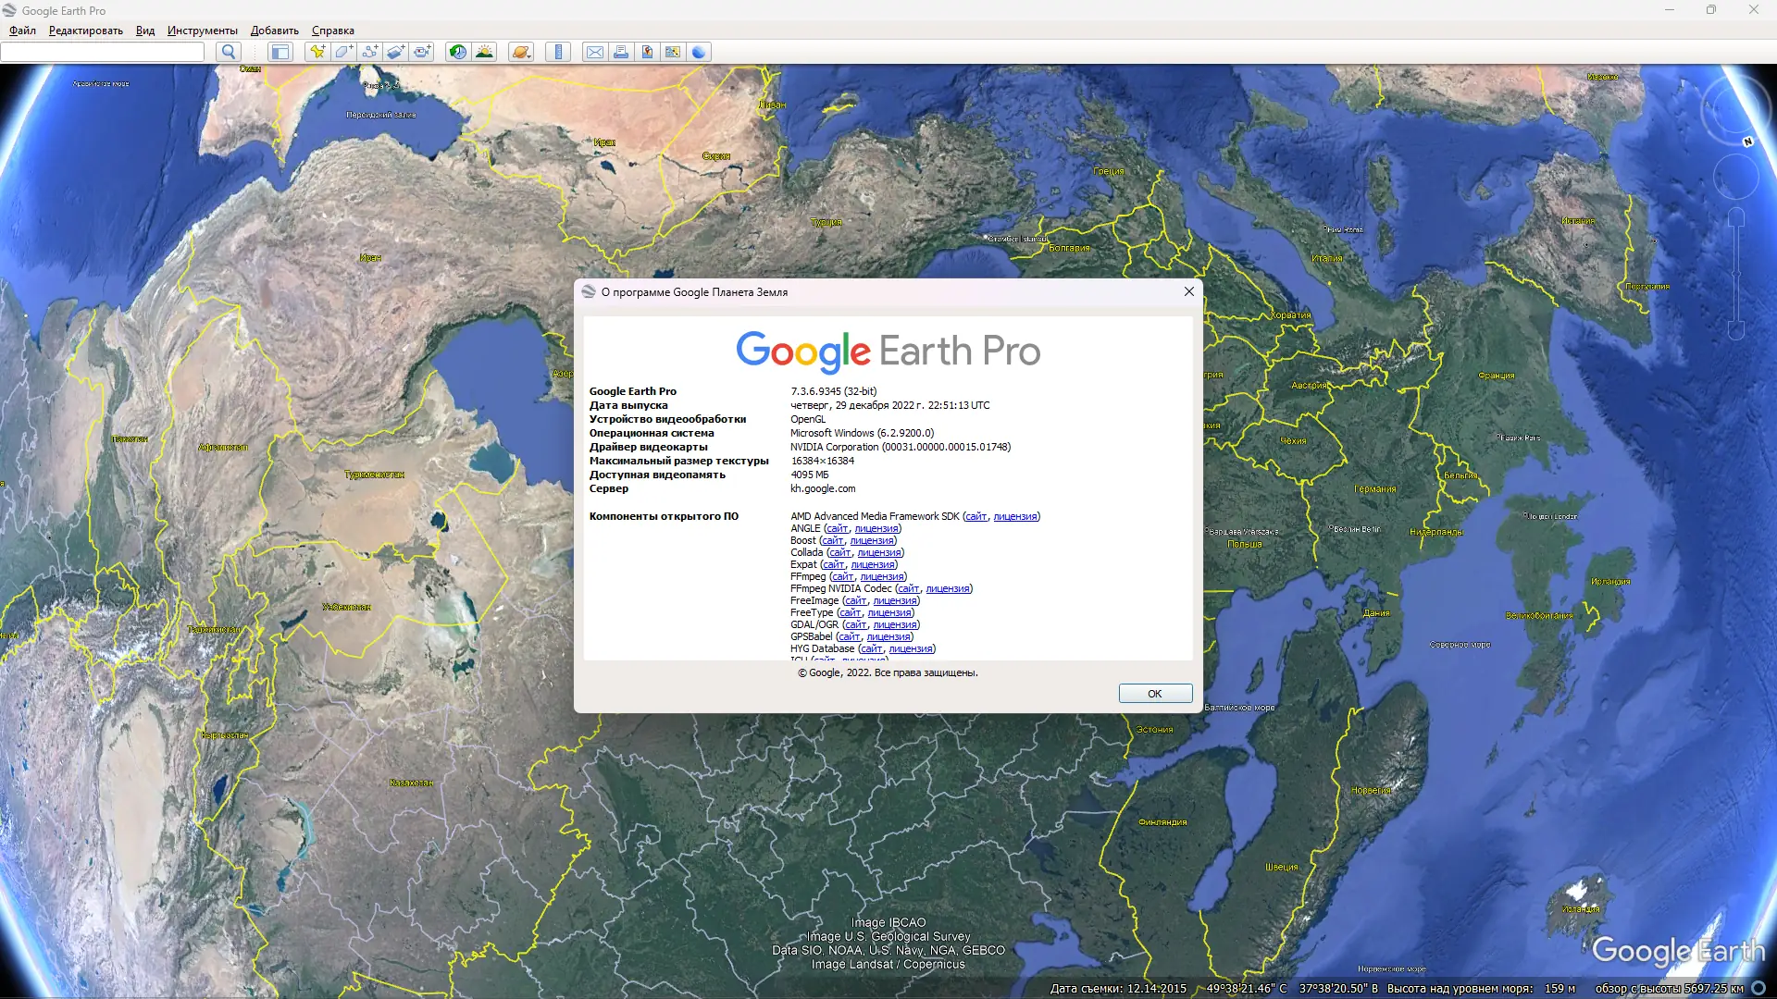Toggle sunlight across the landscape
This screenshot has width=1777, height=999.
484,52
